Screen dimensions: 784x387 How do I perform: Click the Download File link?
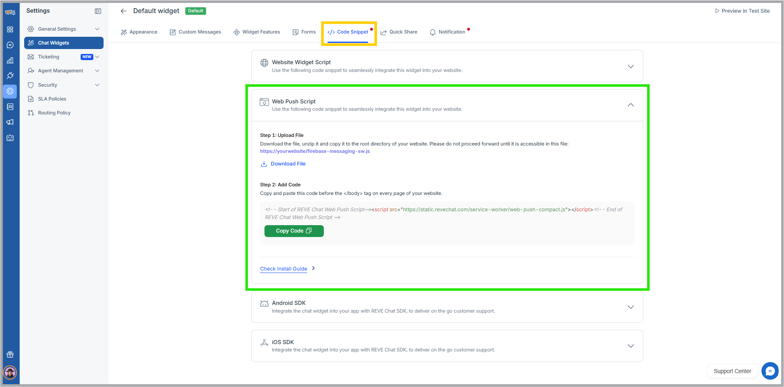point(288,164)
